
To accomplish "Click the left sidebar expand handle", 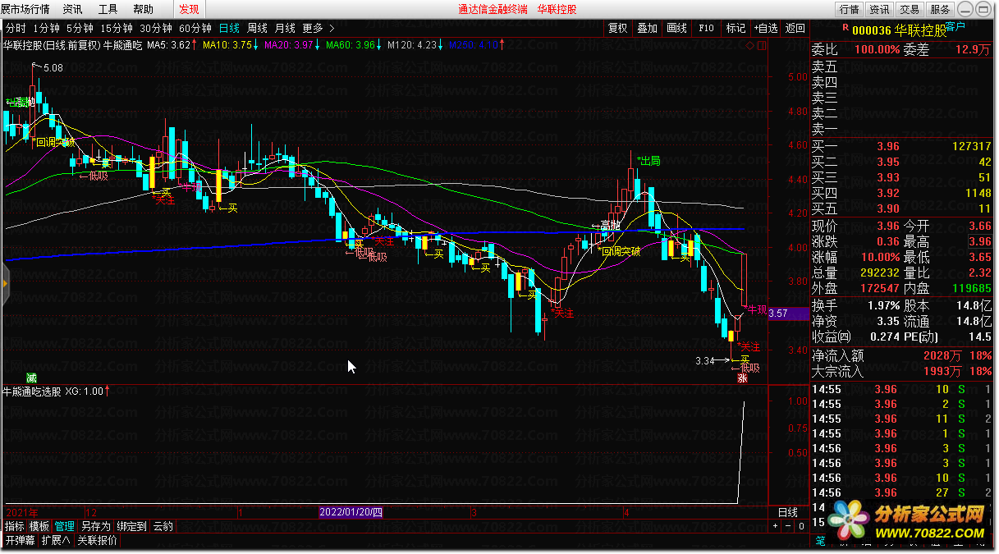I will pos(4,283).
